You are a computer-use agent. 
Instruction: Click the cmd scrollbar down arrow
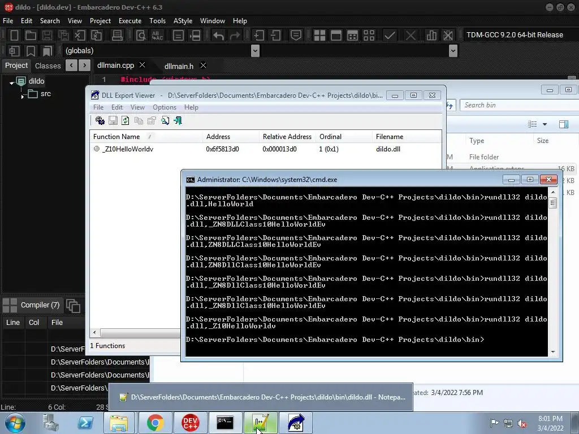point(553,352)
